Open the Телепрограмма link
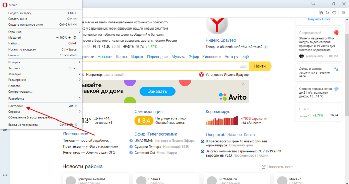 click(x=162, y=134)
